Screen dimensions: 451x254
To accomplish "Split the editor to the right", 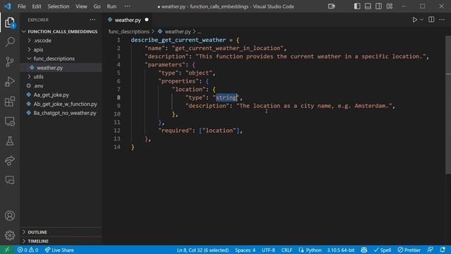I will point(431,20).
